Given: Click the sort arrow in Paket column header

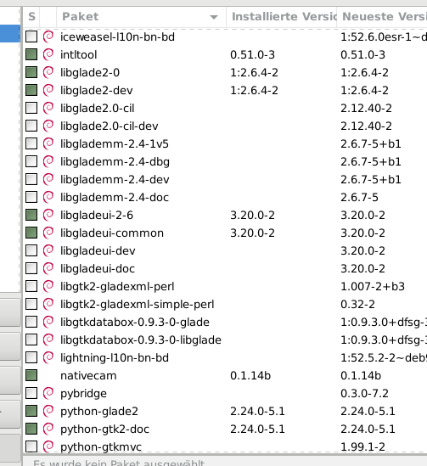Looking at the screenshot, I should pos(214,17).
